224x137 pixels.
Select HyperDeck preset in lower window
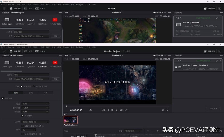31,63
